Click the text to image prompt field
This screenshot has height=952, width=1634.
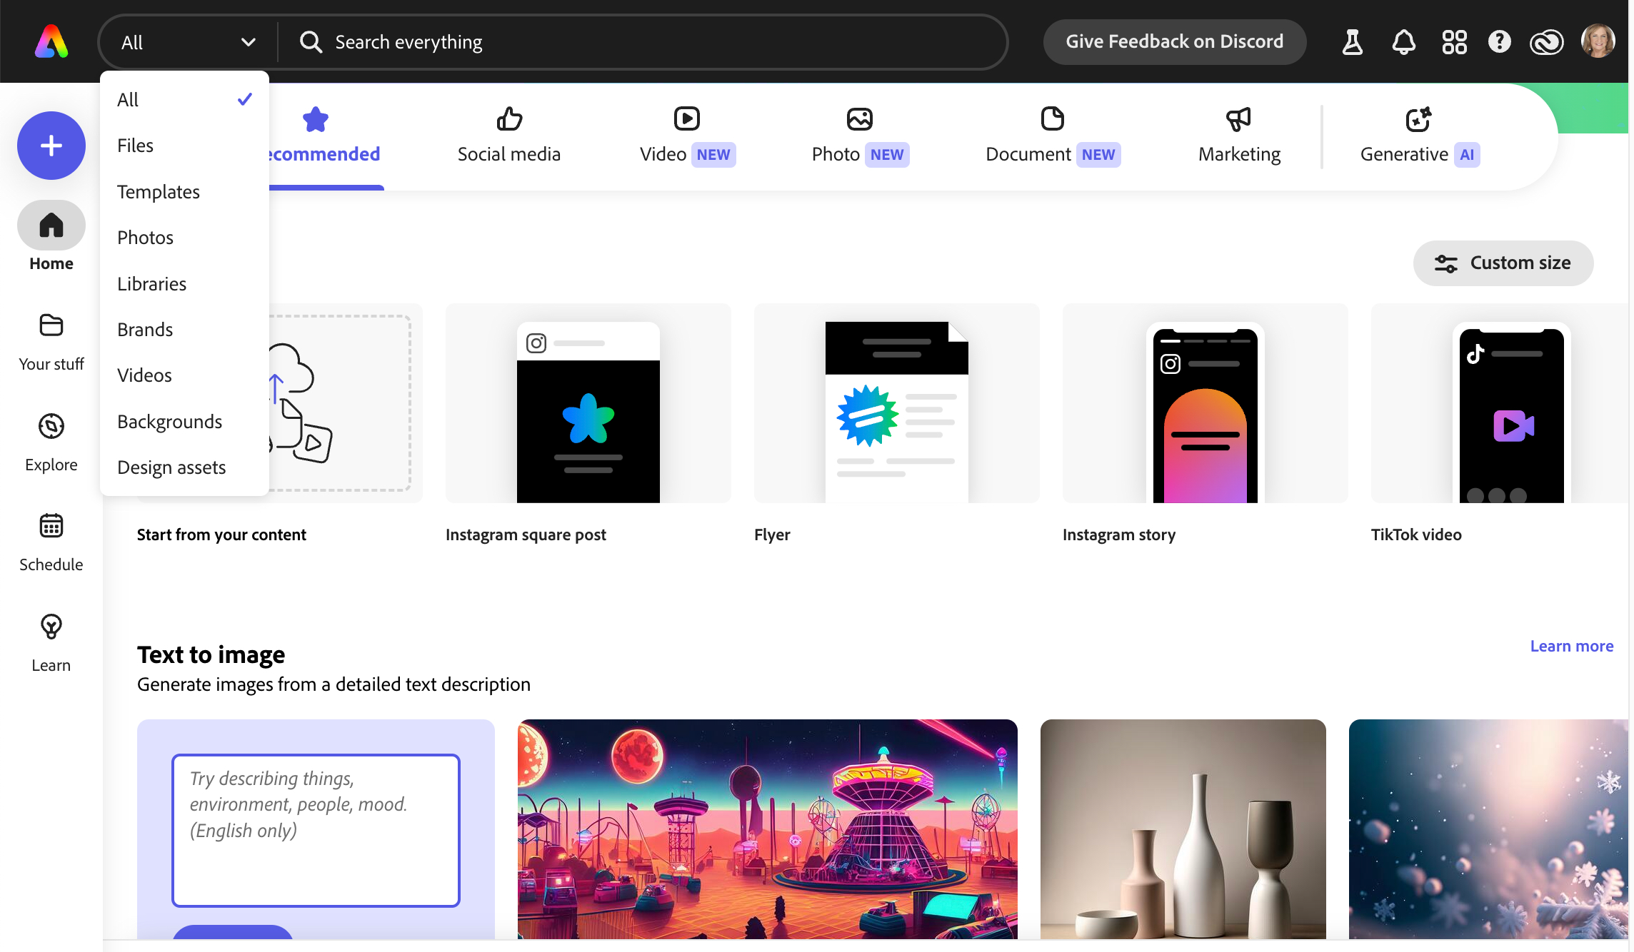pyautogui.click(x=316, y=830)
